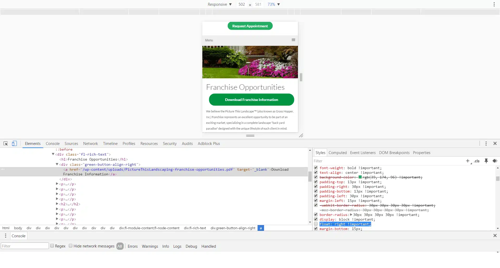The height and width of the screenshot is (268, 500).
Task: Collapse the div.fl-rich-text node
Action: [53, 154]
